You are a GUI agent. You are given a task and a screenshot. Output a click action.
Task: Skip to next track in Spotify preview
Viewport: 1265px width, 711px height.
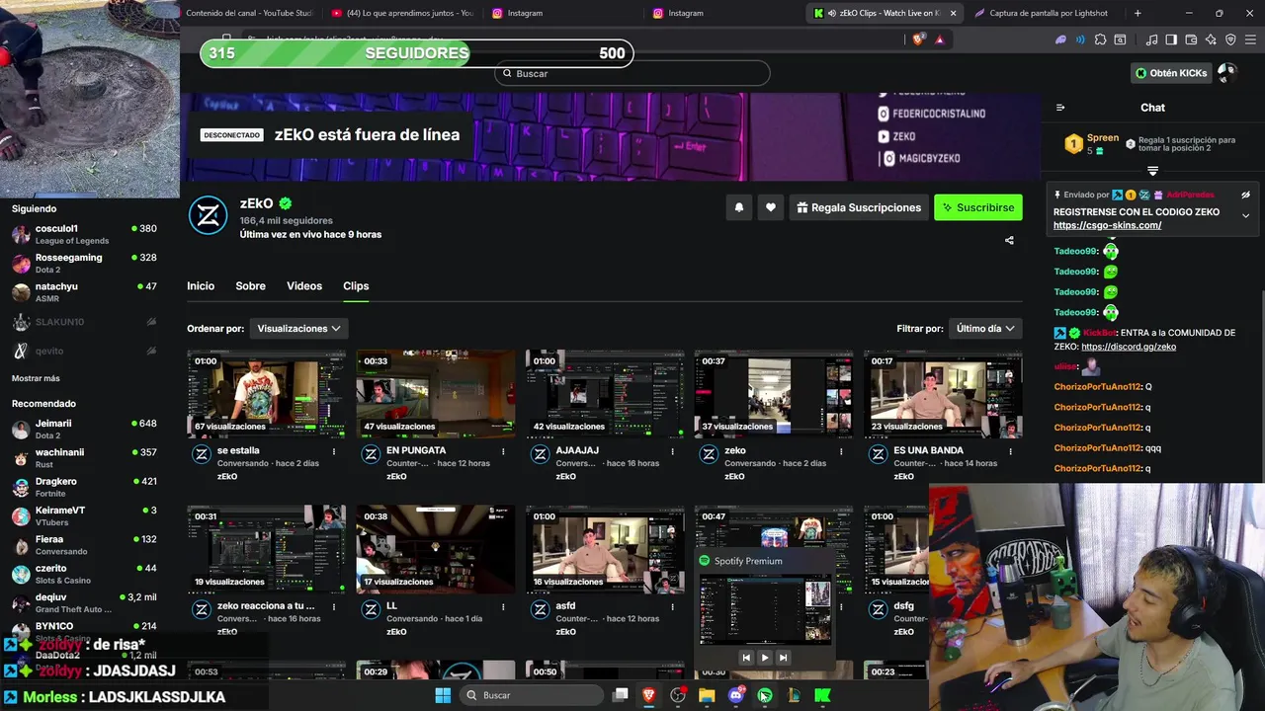tap(783, 657)
